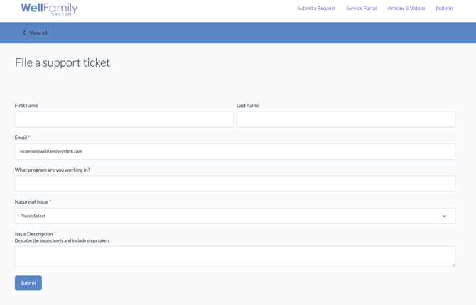Click the 'File a support ticket' heading
476x305 pixels.
tap(63, 62)
